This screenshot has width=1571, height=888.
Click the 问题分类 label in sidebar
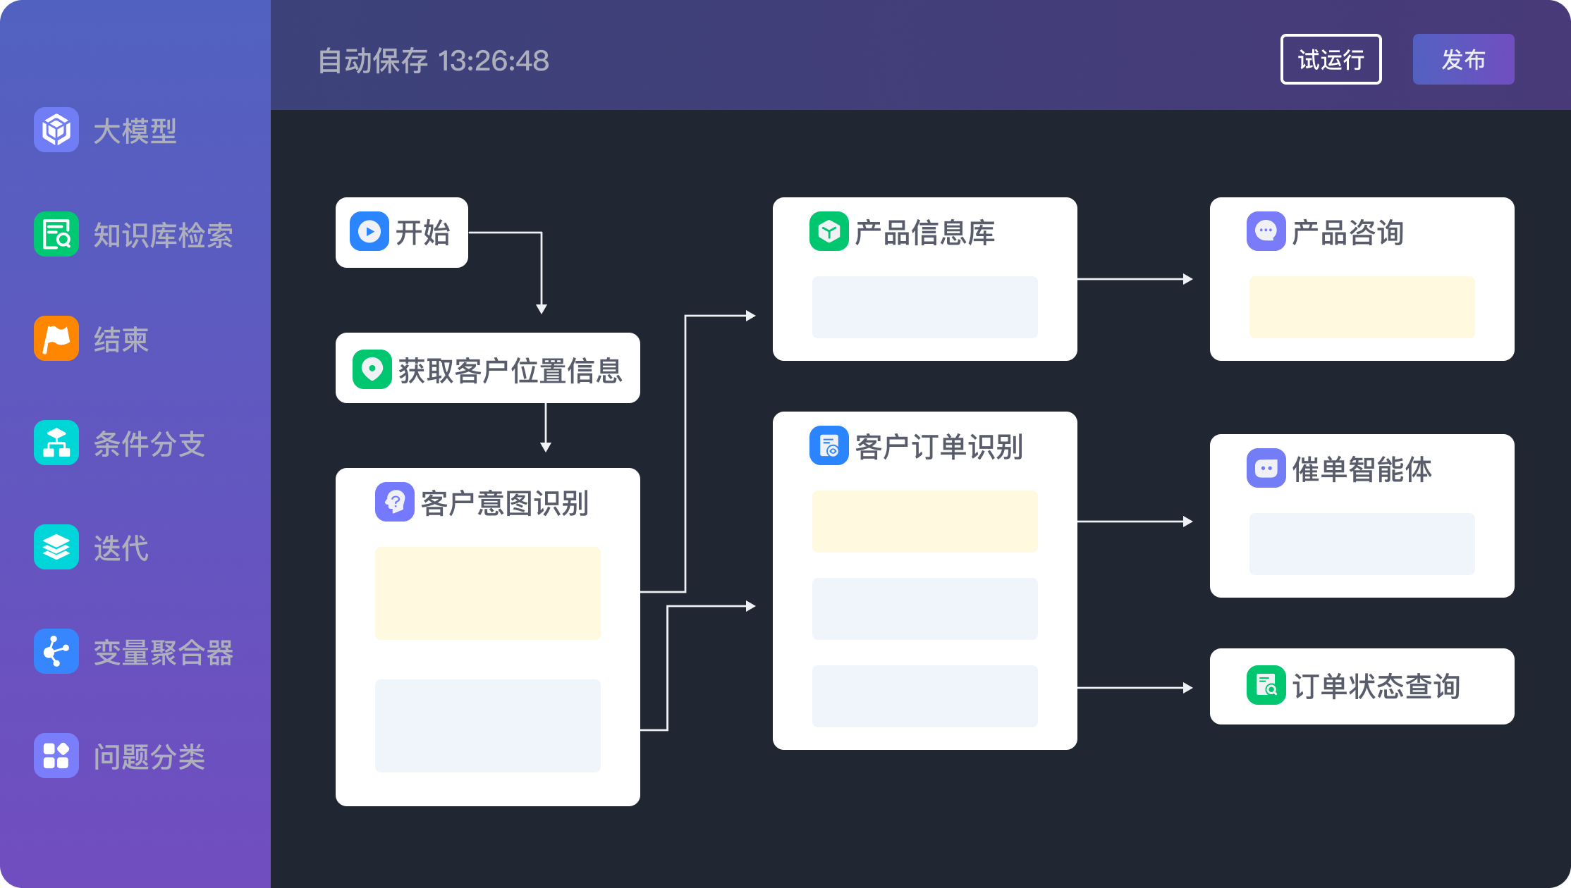(x=149, y=757)
